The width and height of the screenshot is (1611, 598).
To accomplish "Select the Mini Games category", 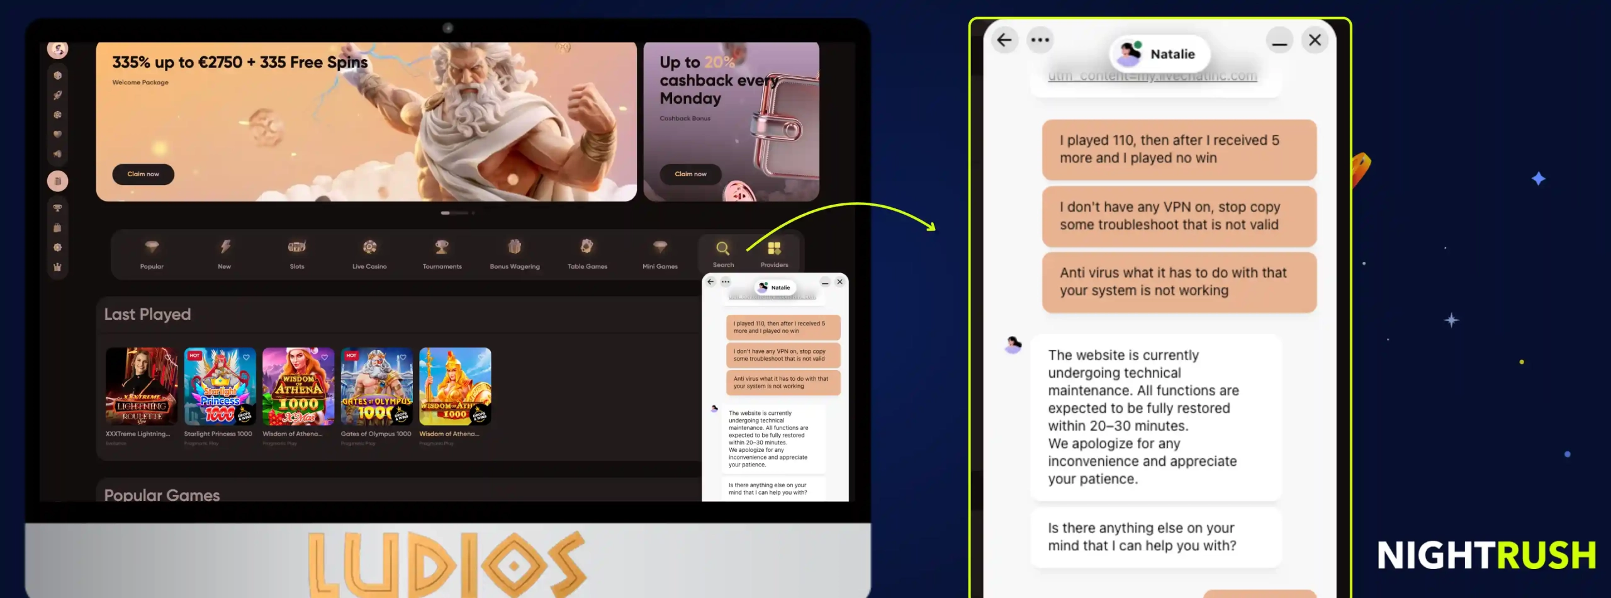I will tap(660, 254).
